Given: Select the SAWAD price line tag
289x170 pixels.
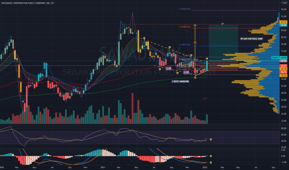Looking at the screenshot, I should point(275,57).
